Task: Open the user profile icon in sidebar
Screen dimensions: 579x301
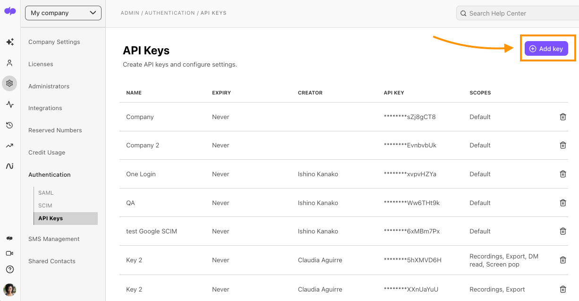Action: coord(9,63)
